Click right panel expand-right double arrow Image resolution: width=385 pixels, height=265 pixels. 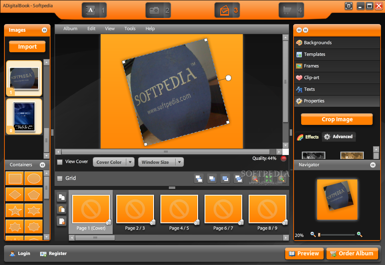tap(306, 30)
